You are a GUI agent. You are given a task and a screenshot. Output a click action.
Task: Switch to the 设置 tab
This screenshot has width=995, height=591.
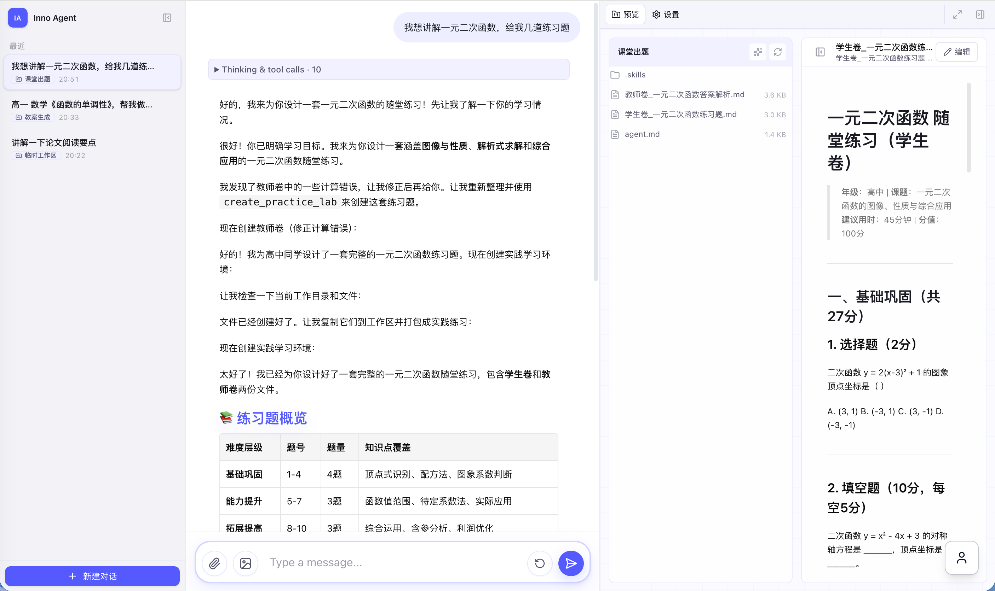[666, 15]
